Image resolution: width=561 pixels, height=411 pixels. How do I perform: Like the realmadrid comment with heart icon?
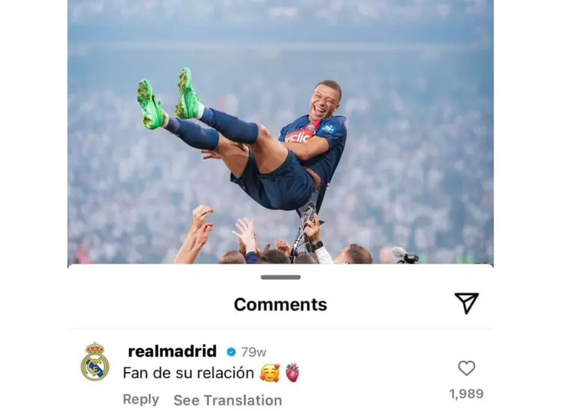pos(467,368)
